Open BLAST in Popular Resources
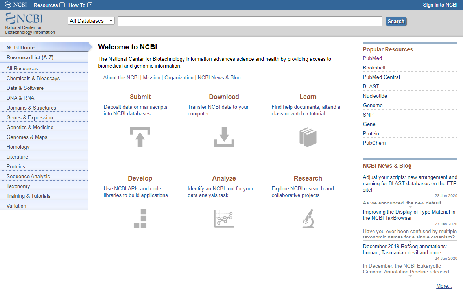 pyautogui.click(x=371, y=87)
